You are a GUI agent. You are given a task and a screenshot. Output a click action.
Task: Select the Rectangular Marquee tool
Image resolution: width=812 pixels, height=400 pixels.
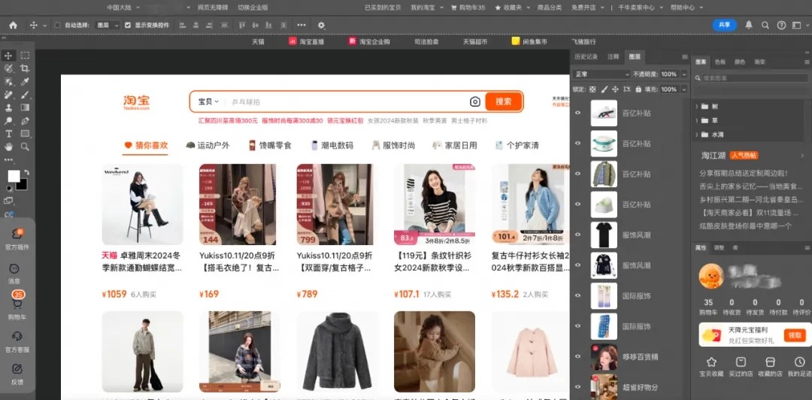pyautogui.click(x=25, y=56)
